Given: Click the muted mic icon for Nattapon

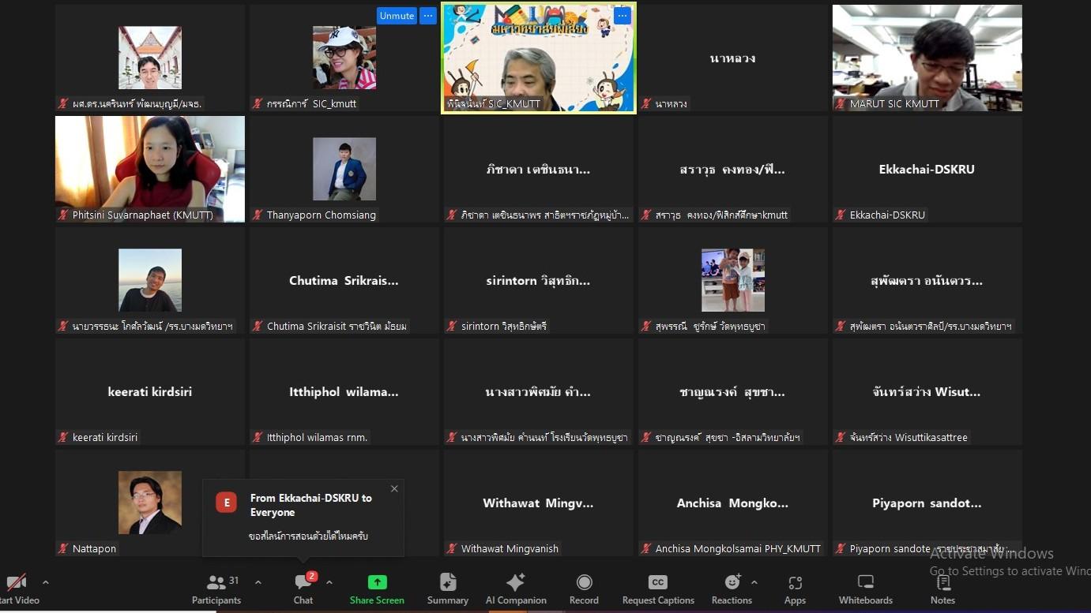Looking at the screenshot, I should 64,548.
